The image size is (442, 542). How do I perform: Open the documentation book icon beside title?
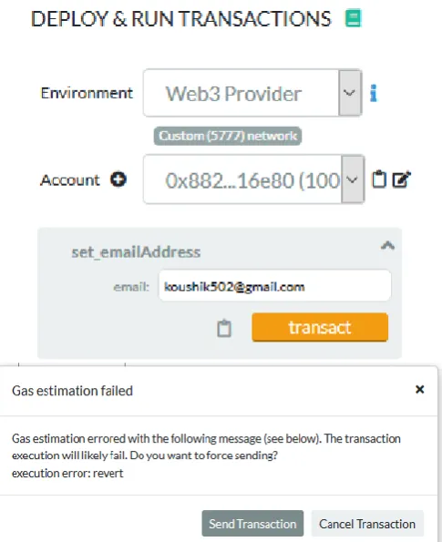point(353,18)
